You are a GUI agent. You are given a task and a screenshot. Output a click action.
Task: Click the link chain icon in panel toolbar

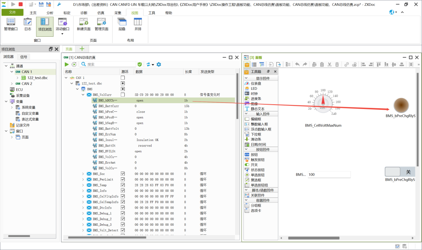point(347,64)
